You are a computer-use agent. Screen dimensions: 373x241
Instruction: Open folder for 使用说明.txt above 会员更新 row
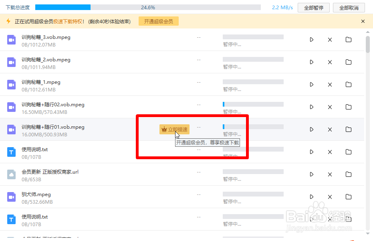(x=349, y=152)
